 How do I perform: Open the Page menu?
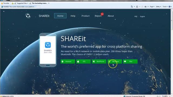(x=152, y=6)
